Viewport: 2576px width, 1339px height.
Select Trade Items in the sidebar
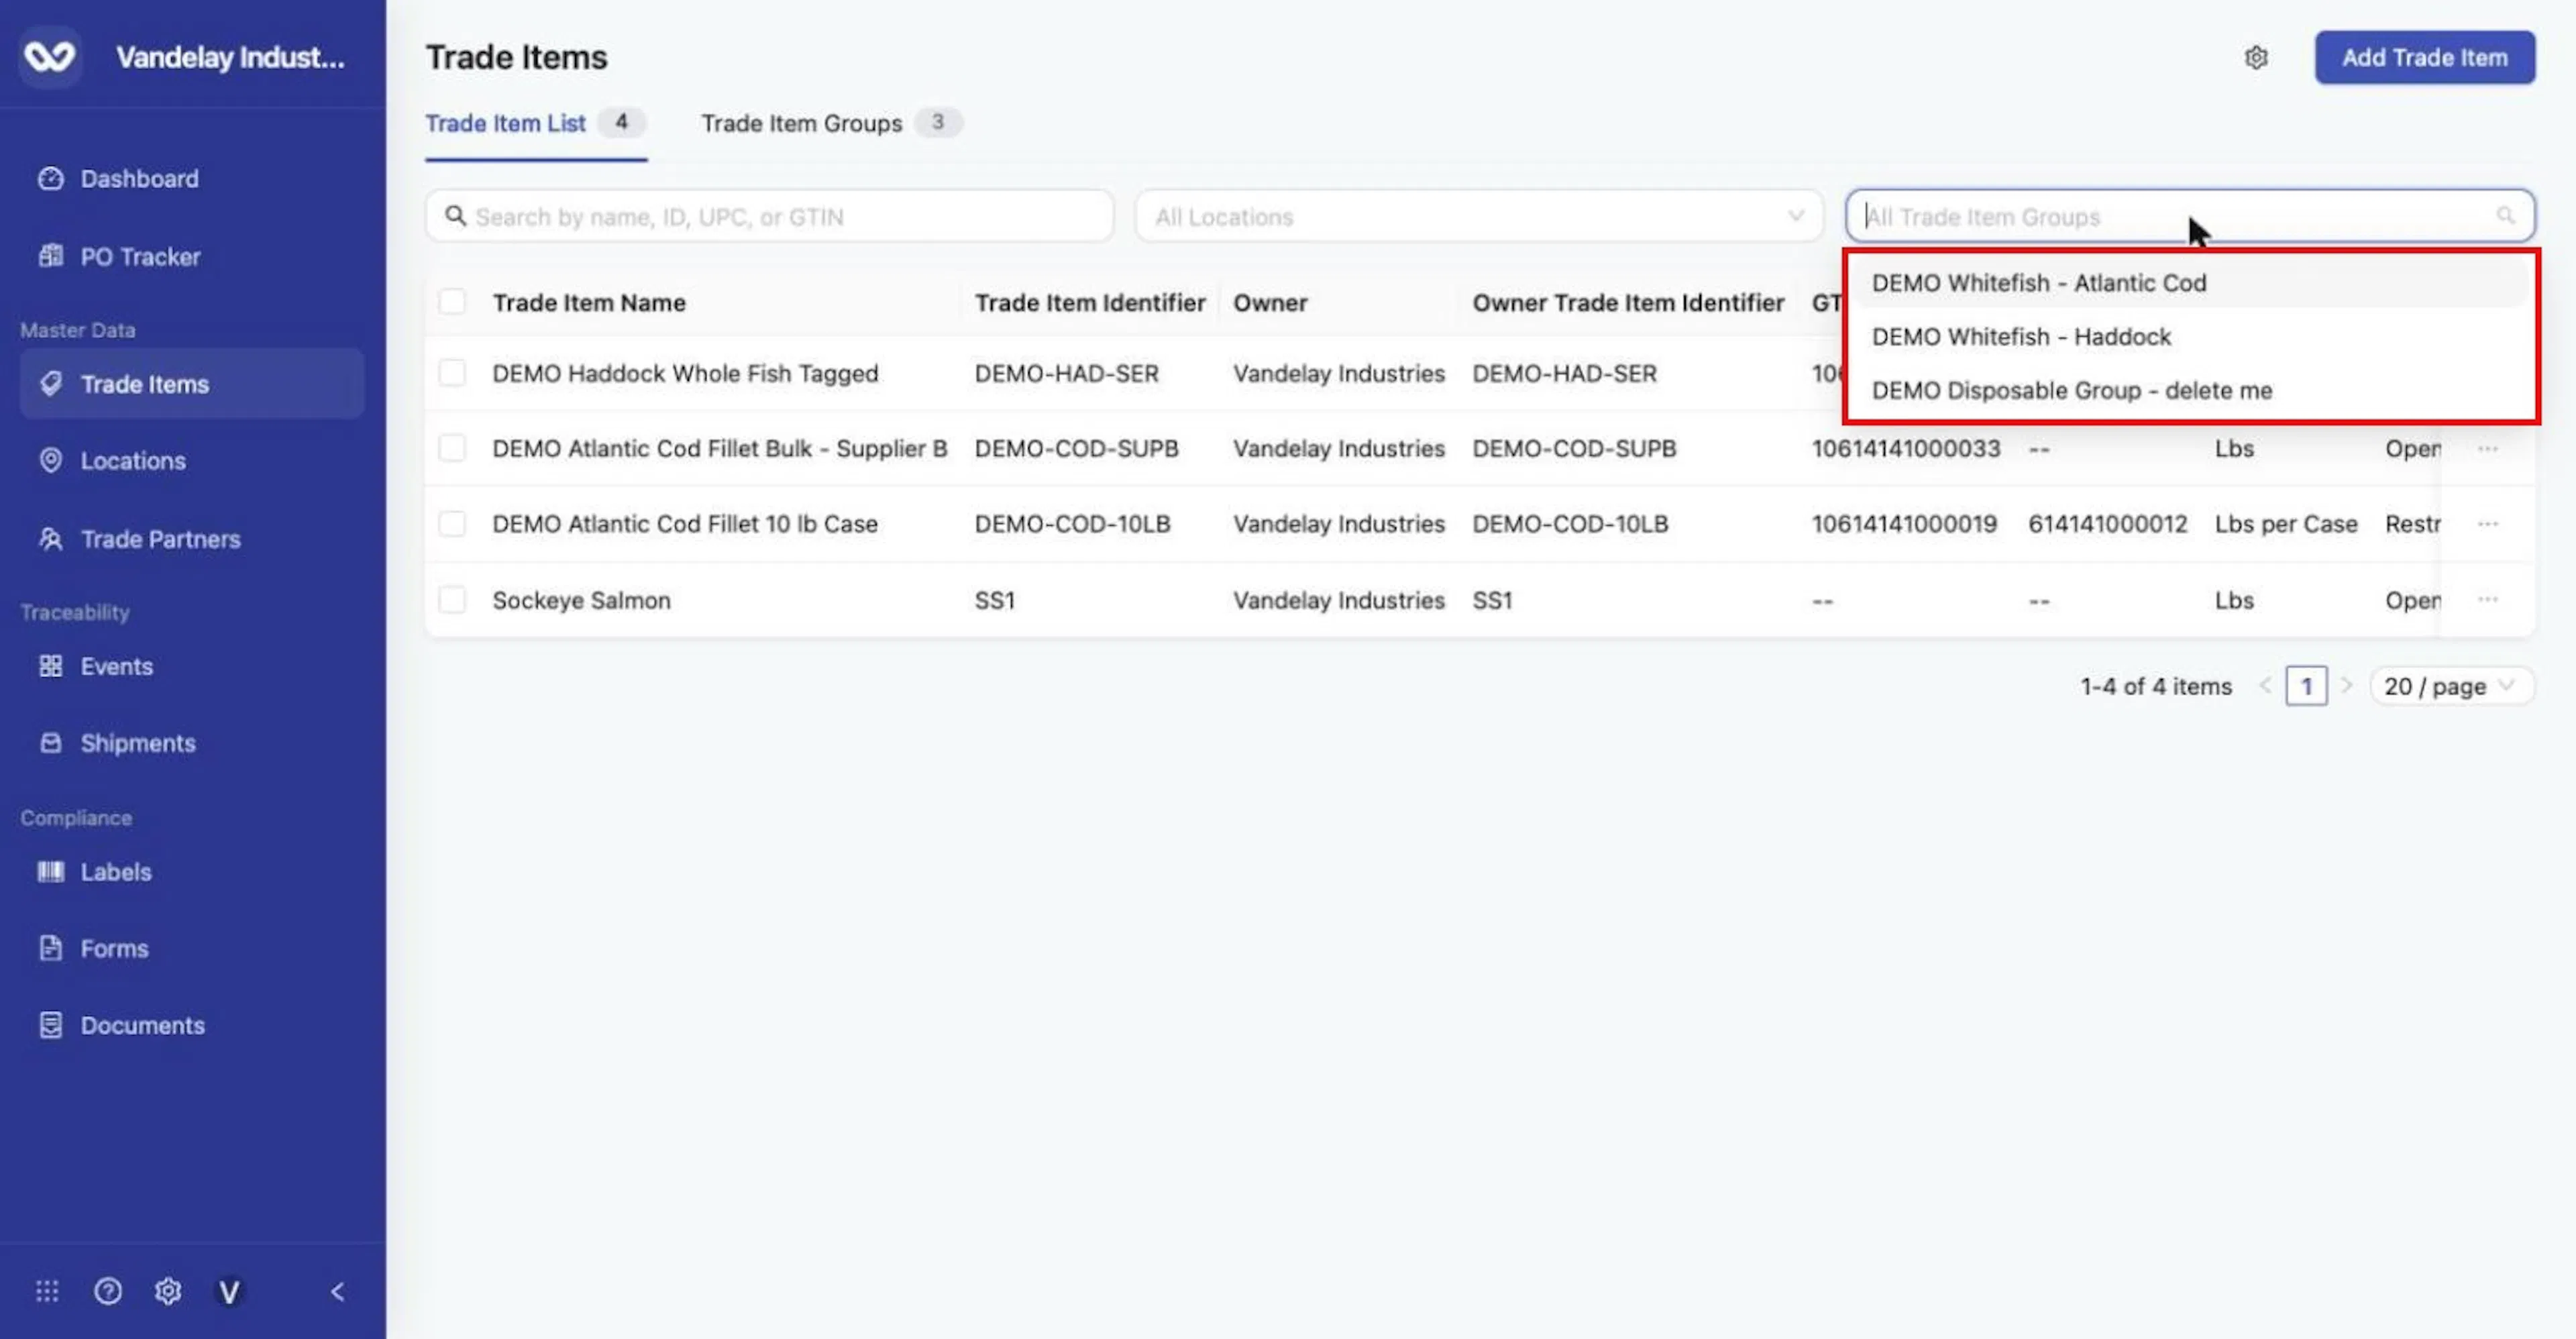(191, 384)
